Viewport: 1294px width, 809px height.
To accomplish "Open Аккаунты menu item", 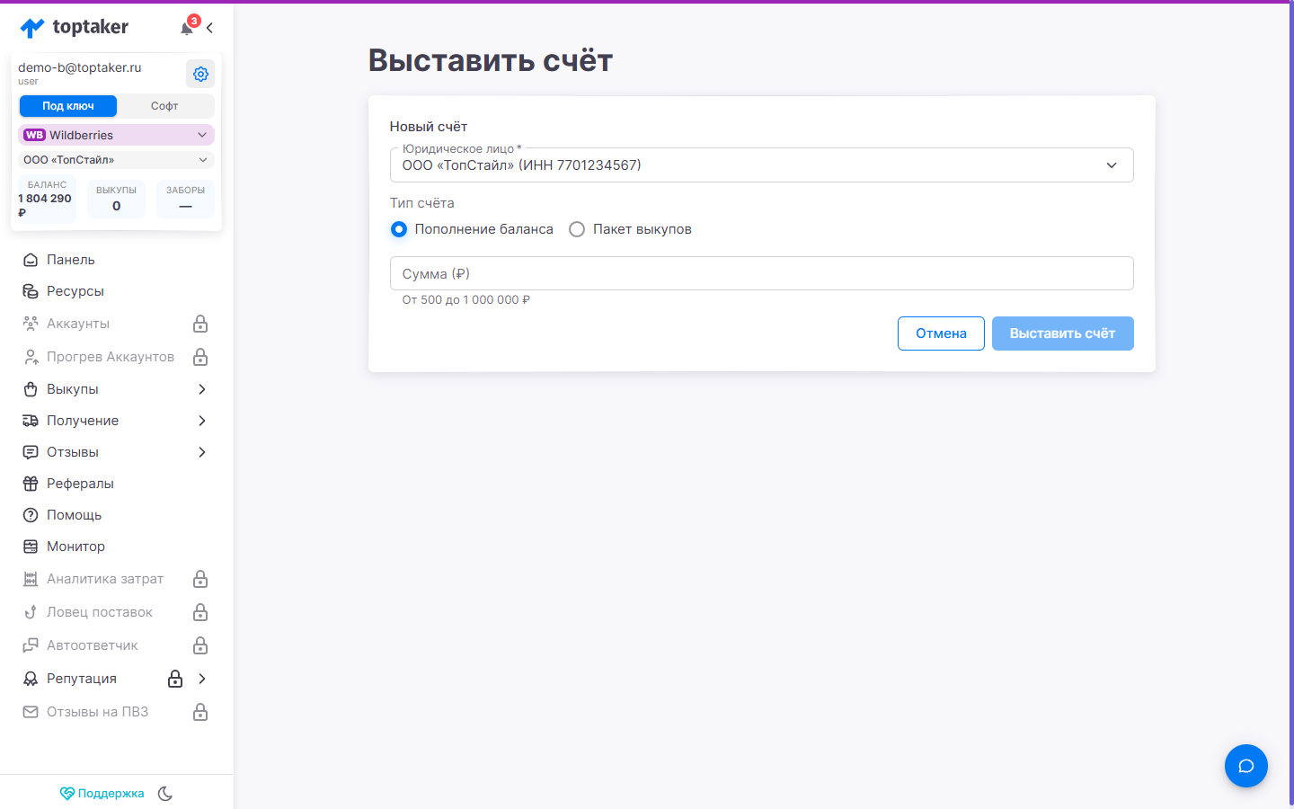I will 116,324.
